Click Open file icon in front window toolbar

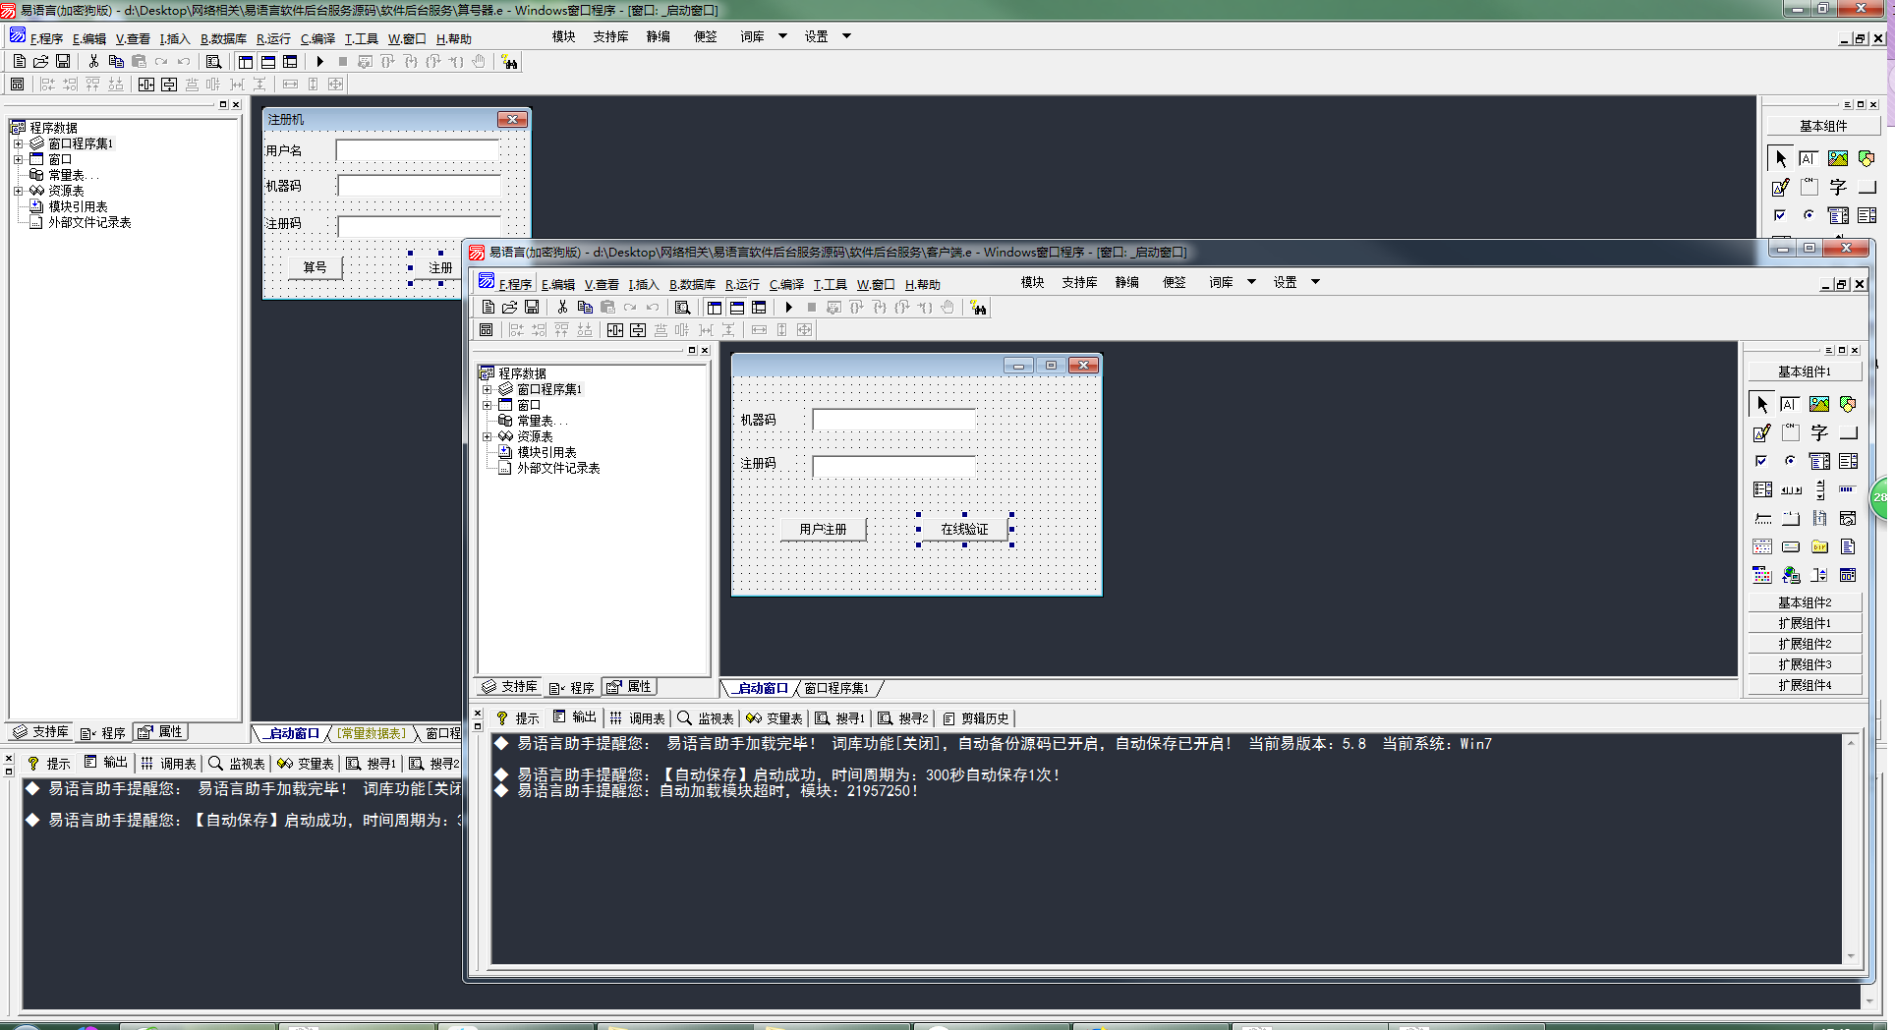[509, 308]
